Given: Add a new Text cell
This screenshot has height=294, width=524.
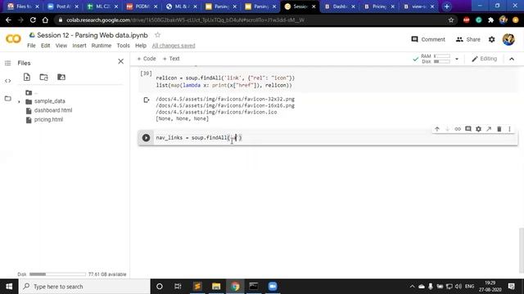Looking at the screenshot, I should pos(171,59).
